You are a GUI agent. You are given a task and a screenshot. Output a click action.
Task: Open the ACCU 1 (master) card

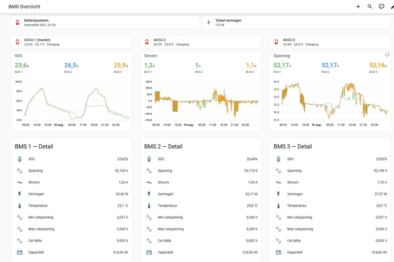click(71, 42)
